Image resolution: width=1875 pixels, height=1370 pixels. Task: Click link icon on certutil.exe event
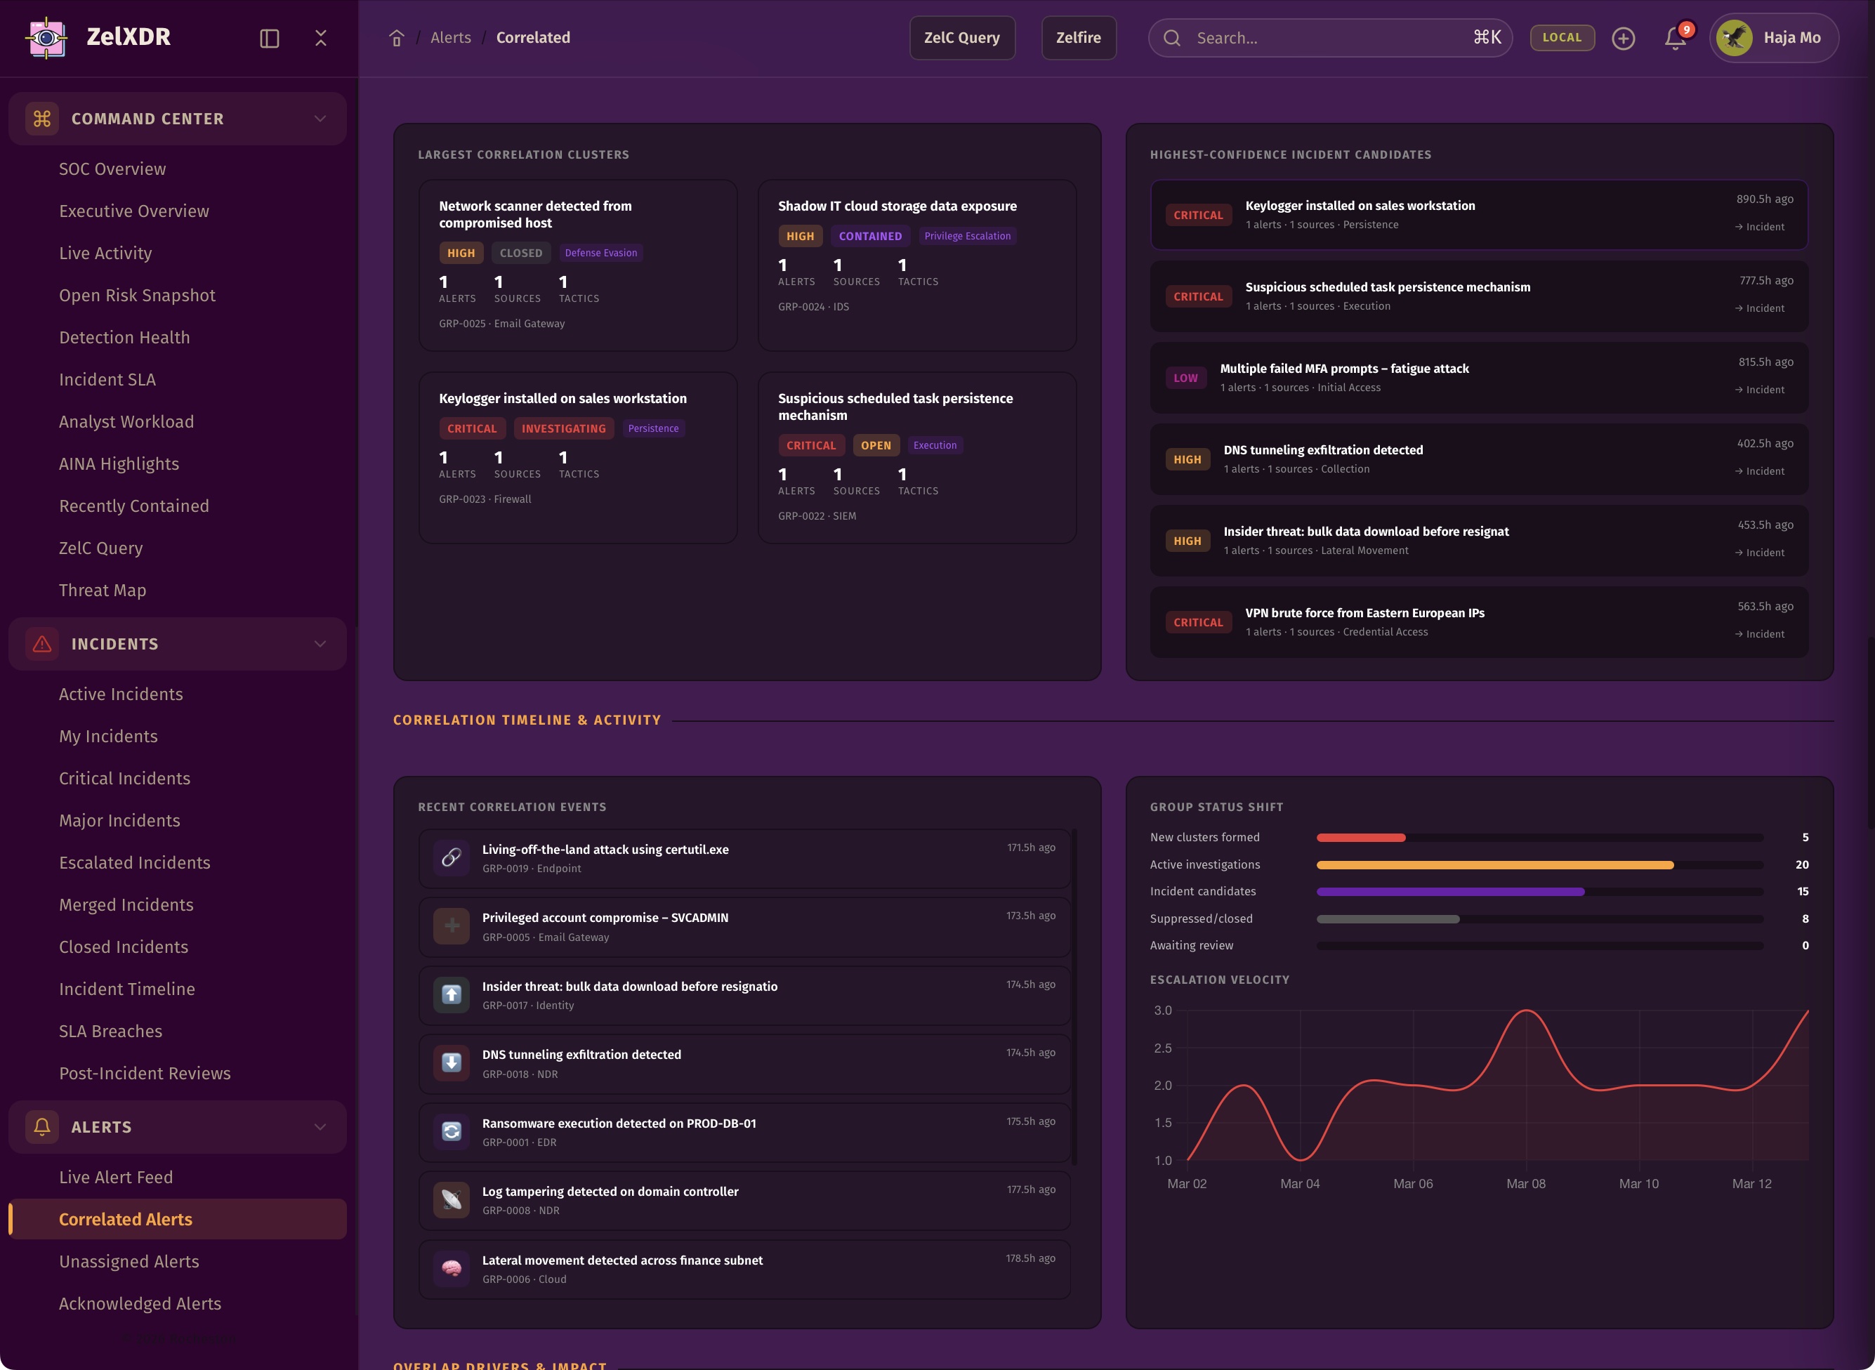(x=451, y=857)
